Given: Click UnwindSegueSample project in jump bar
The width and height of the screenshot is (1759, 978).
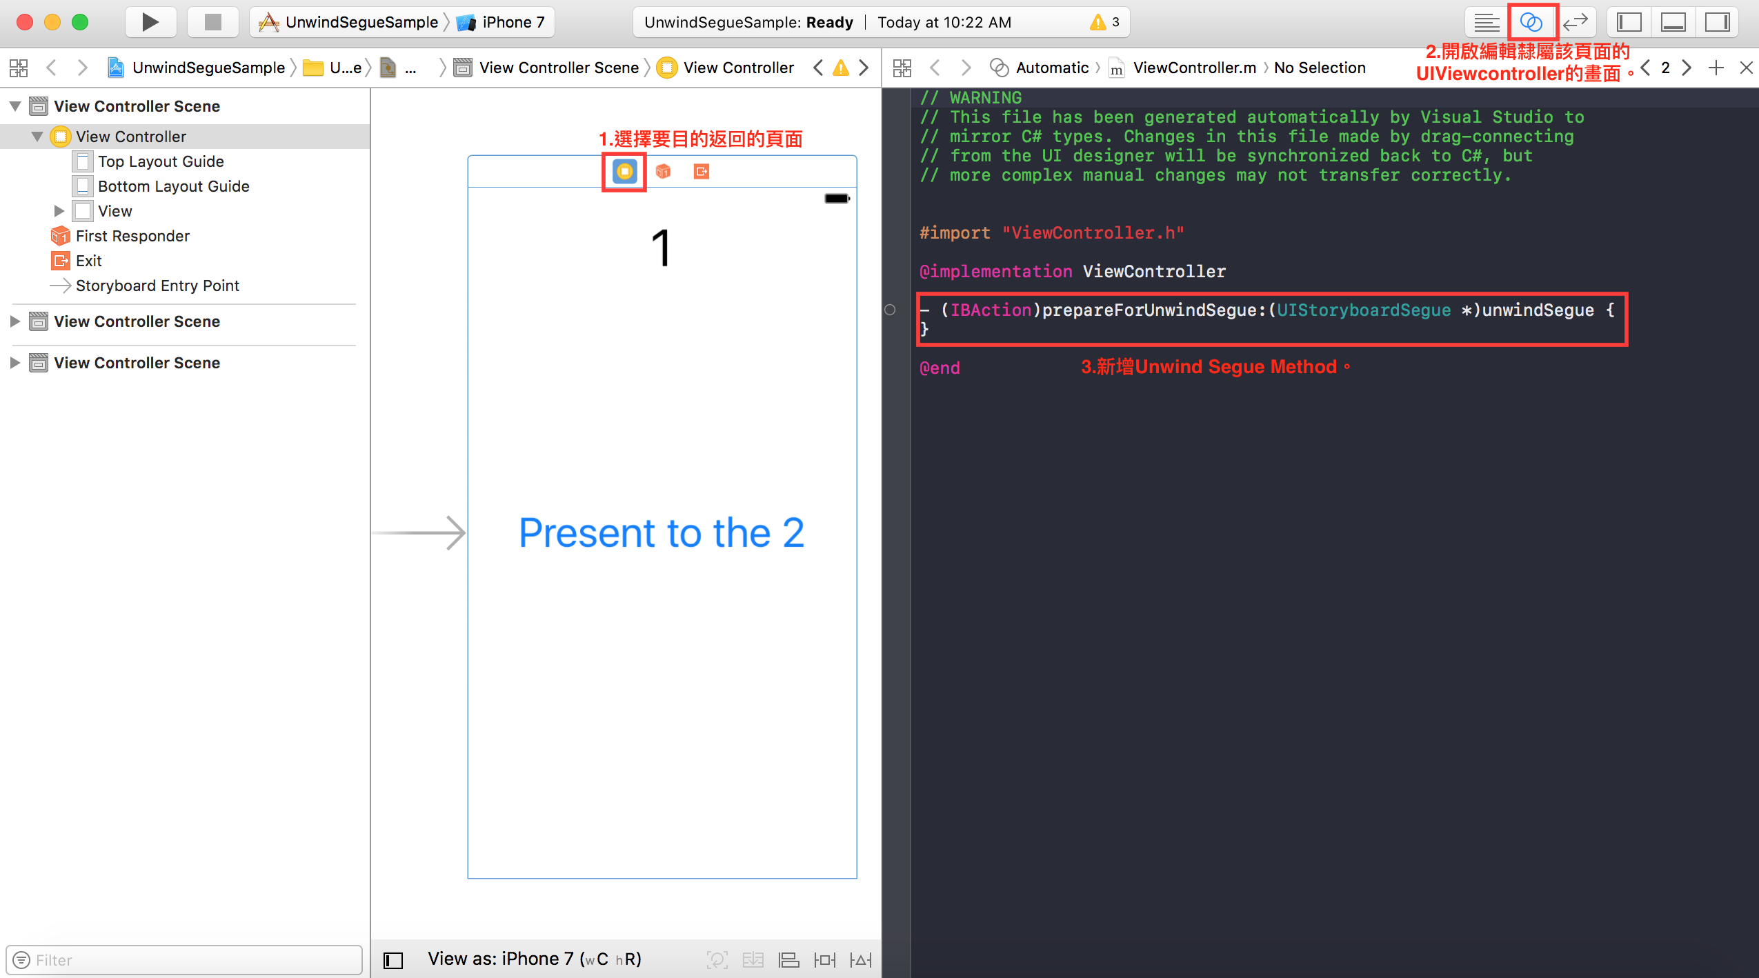Looking at the screenshot, I should [197, 68].
